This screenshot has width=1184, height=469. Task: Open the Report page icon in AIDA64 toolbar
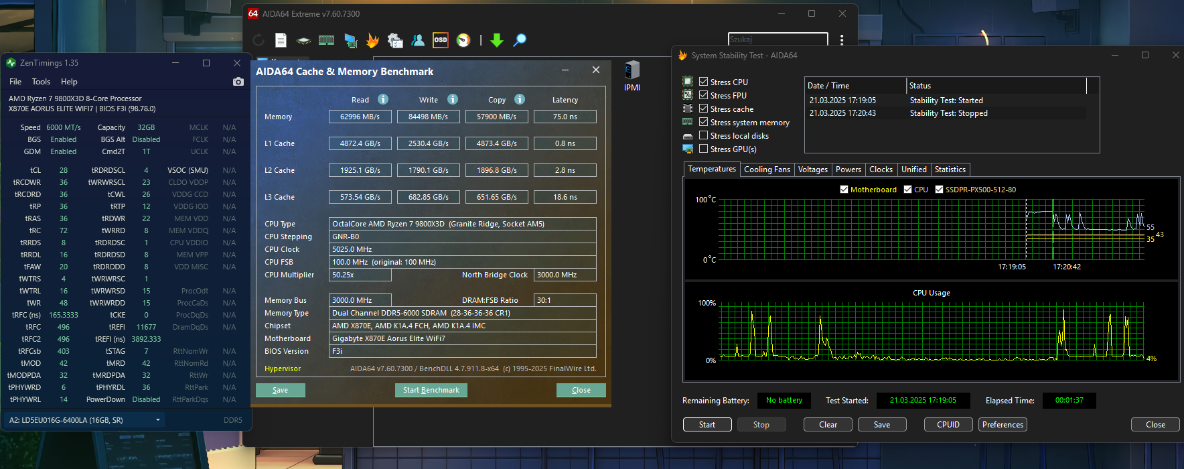pyautogui.click(x=281, y=40)
